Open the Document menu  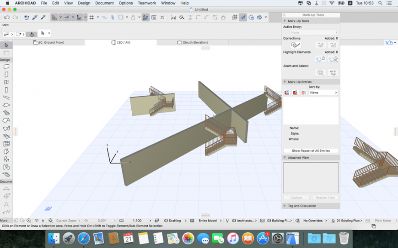[104, 3]
